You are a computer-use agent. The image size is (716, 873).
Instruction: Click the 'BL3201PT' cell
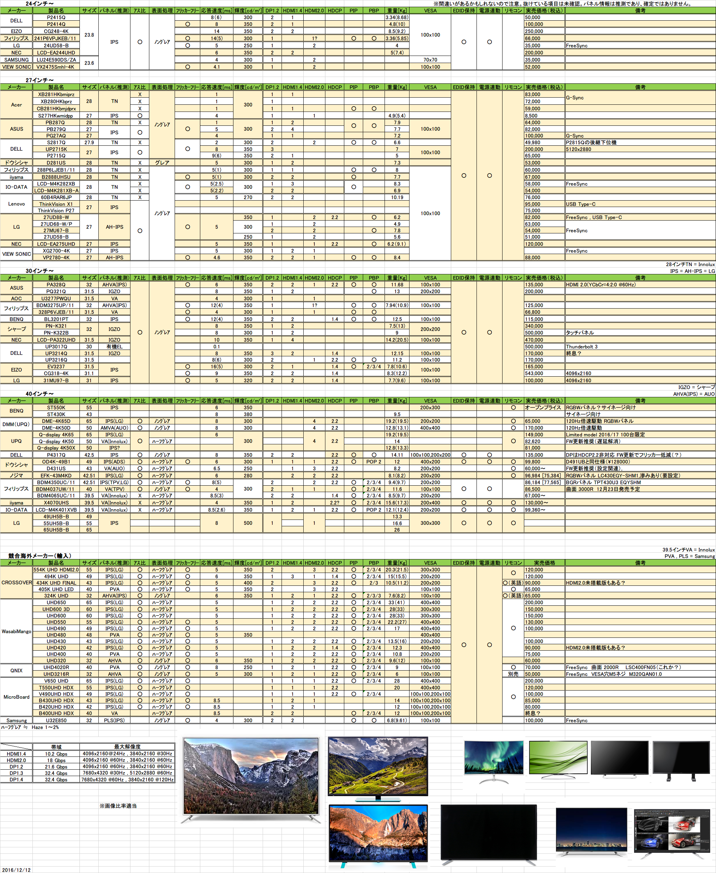point(56,319)
